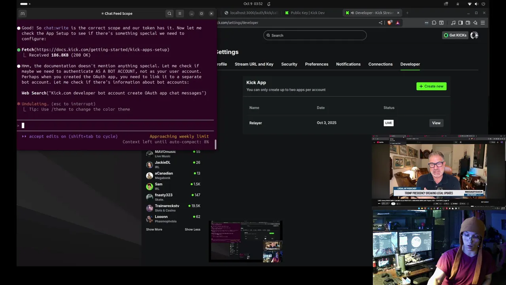This screenshot has height=285, width=506.
Task: Open the browser main hamburger menu
Action: tap(483, 23)
